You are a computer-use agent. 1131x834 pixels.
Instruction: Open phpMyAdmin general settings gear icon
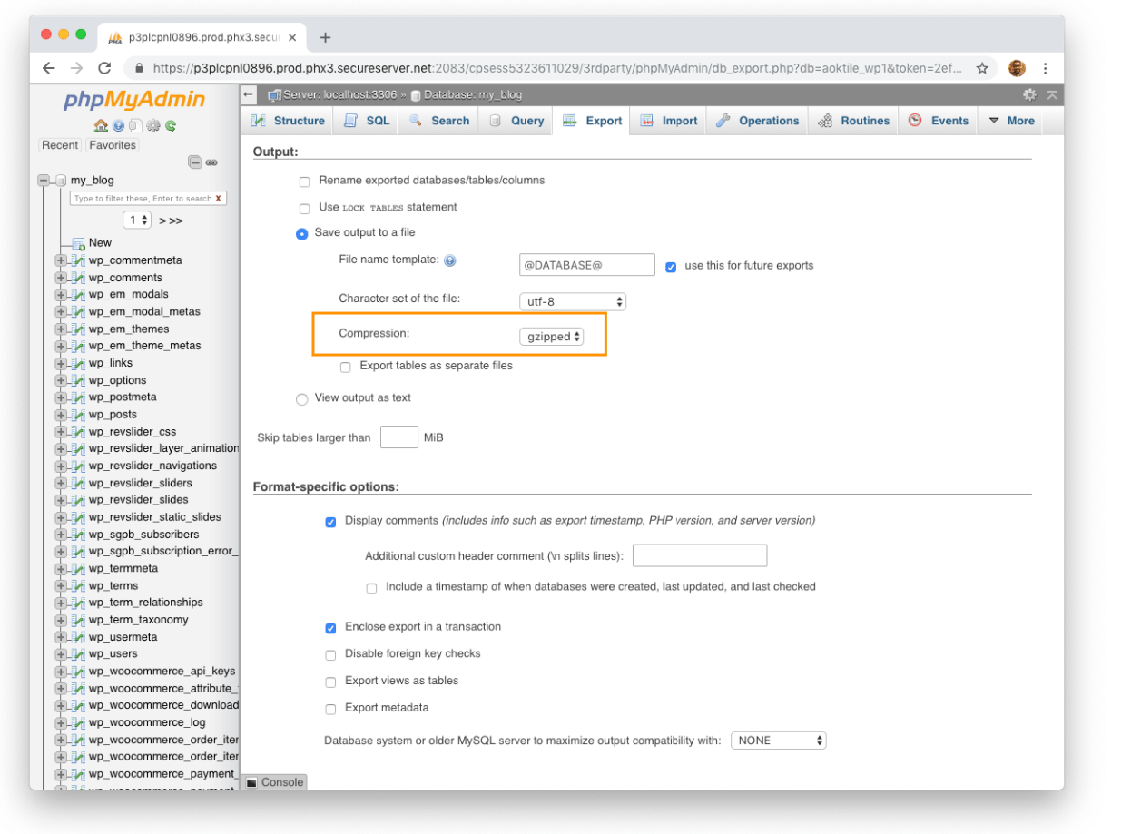152,125
